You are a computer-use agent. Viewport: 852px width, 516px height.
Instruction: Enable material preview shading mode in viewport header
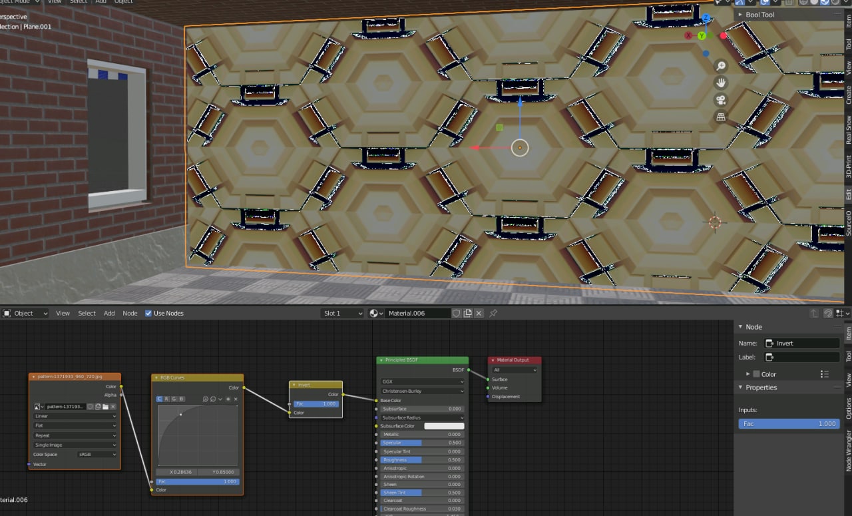point(824,2)
